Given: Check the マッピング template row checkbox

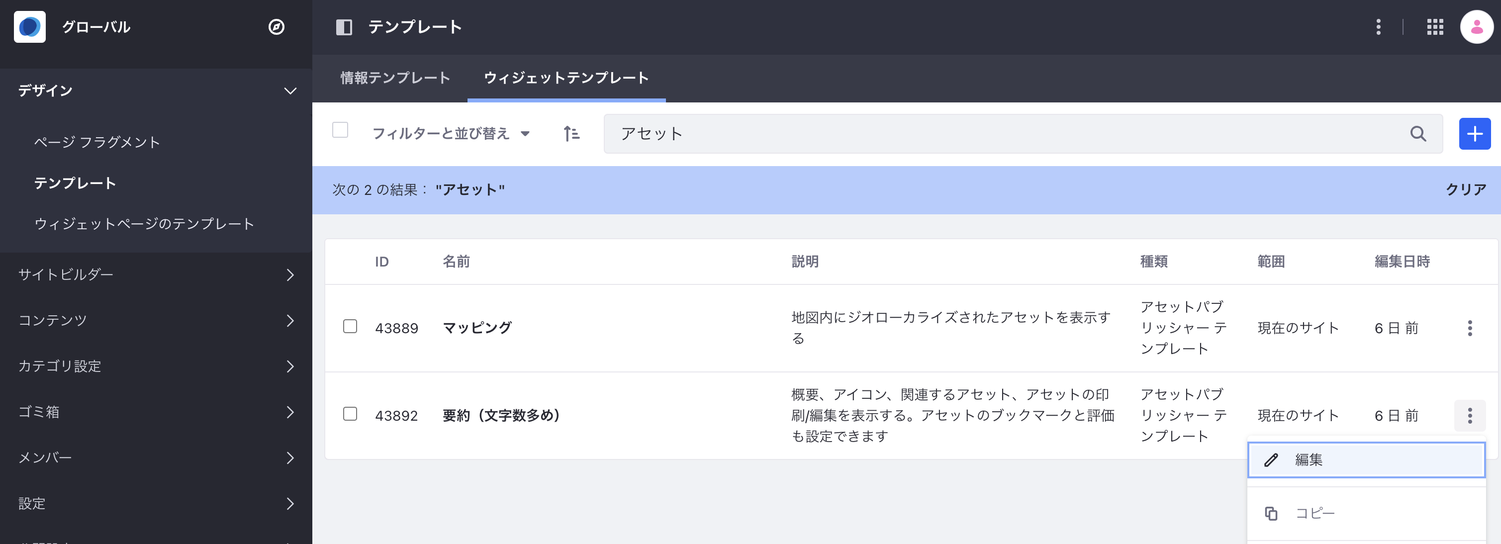Looking at the screenshot, I should [350, 326].
